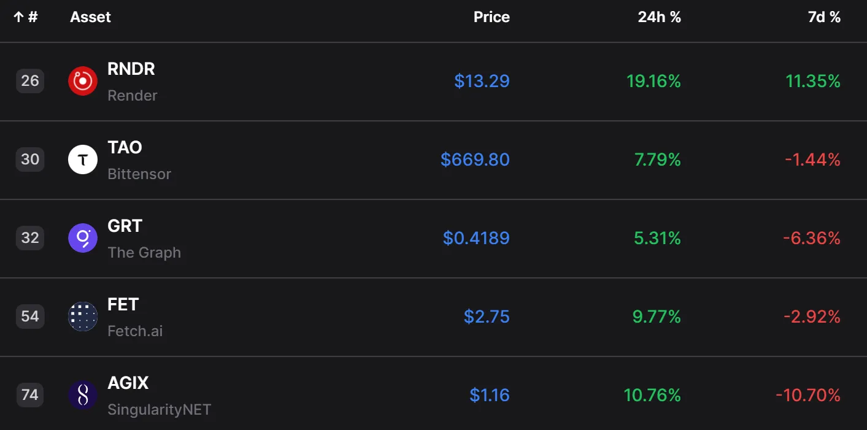Screen dimensions: 867x430
Task: Click RNDR 19.16% 24h change value
Action: coord(653,81)
